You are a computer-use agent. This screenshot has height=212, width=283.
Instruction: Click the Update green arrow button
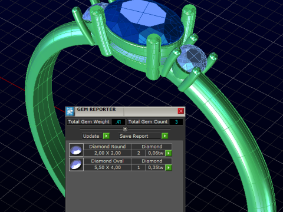[x=106, y=136]
